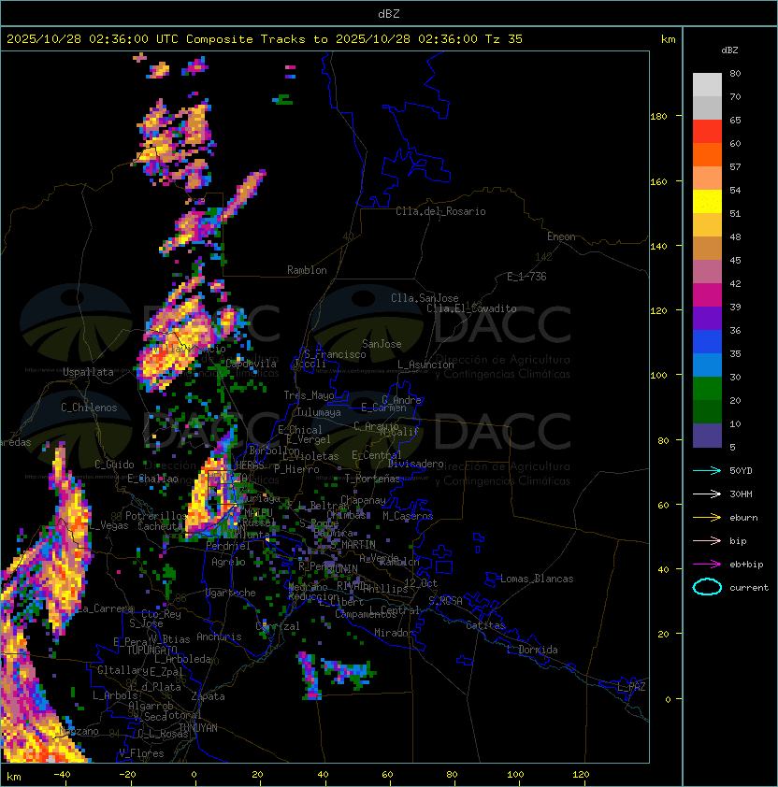Click the 'TUNUYAN' map label
The height and width of the screenshot is (787, 778).
[x=198, y=728]
